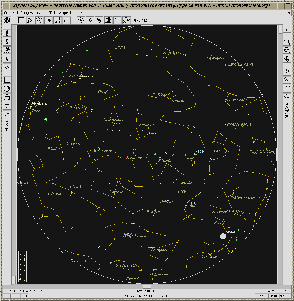This screenshot has width=294, height=301.
Task: Click the sparse stars filter icon
Action: coord(117,20)
